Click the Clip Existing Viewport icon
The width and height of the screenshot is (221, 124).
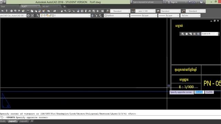pos(198,34)
